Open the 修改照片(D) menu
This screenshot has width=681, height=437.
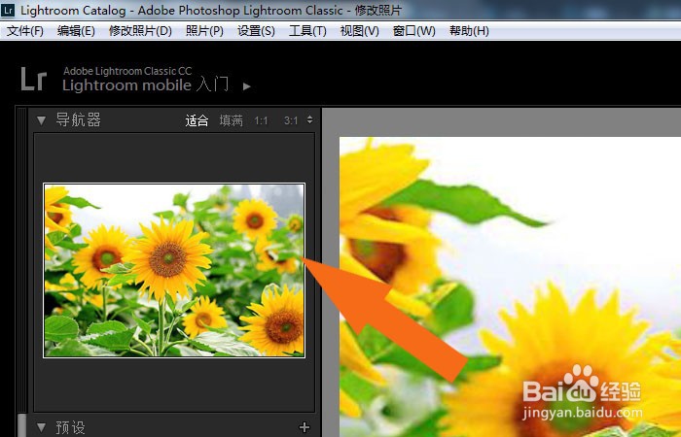point(140,31)
